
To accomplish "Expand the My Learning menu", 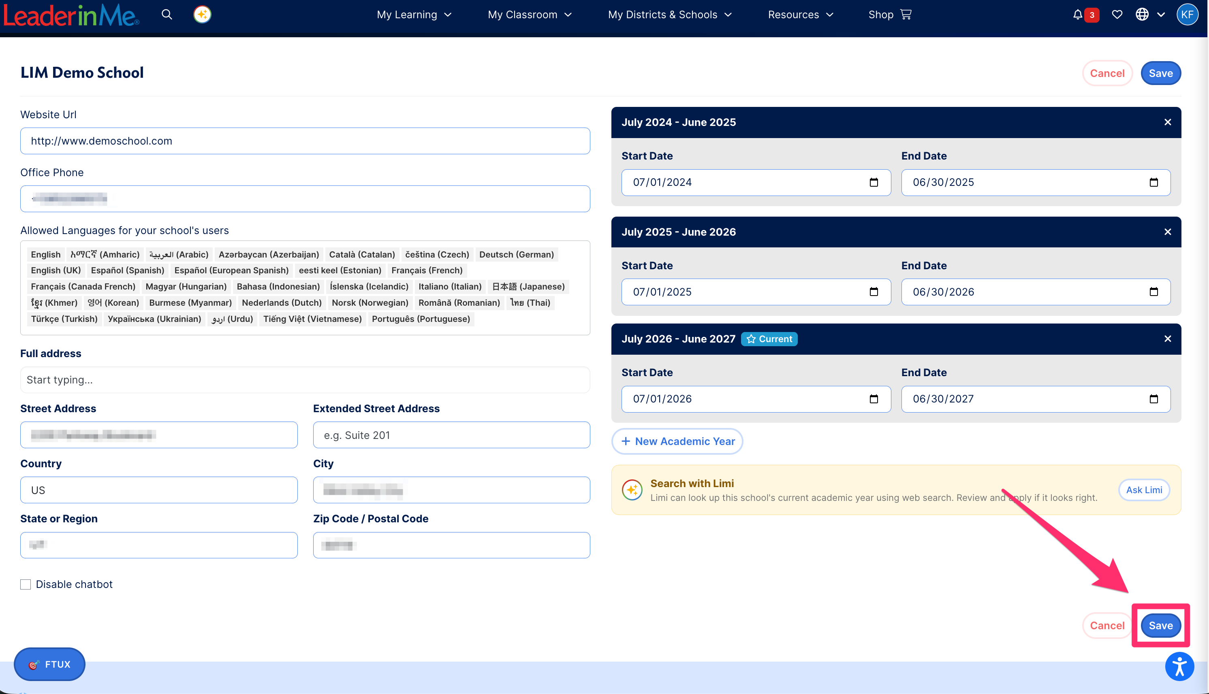I will [414, 15].
